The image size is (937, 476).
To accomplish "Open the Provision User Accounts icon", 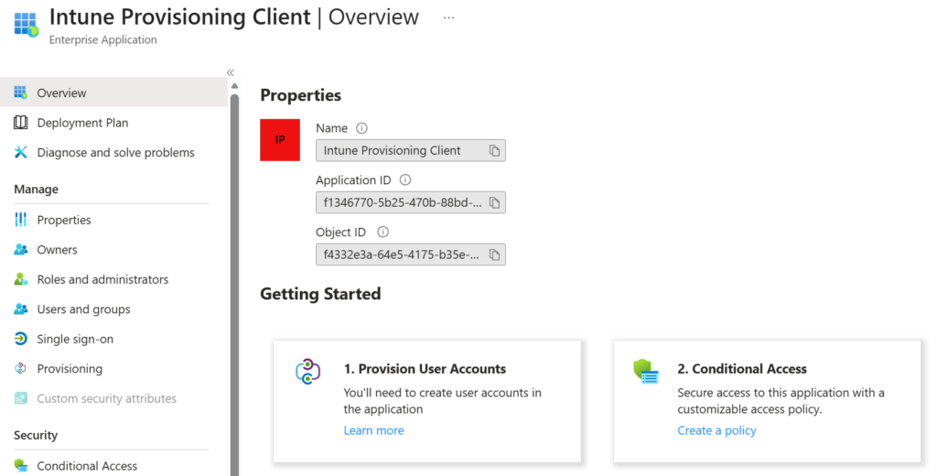I will click(x=307, y=371).
